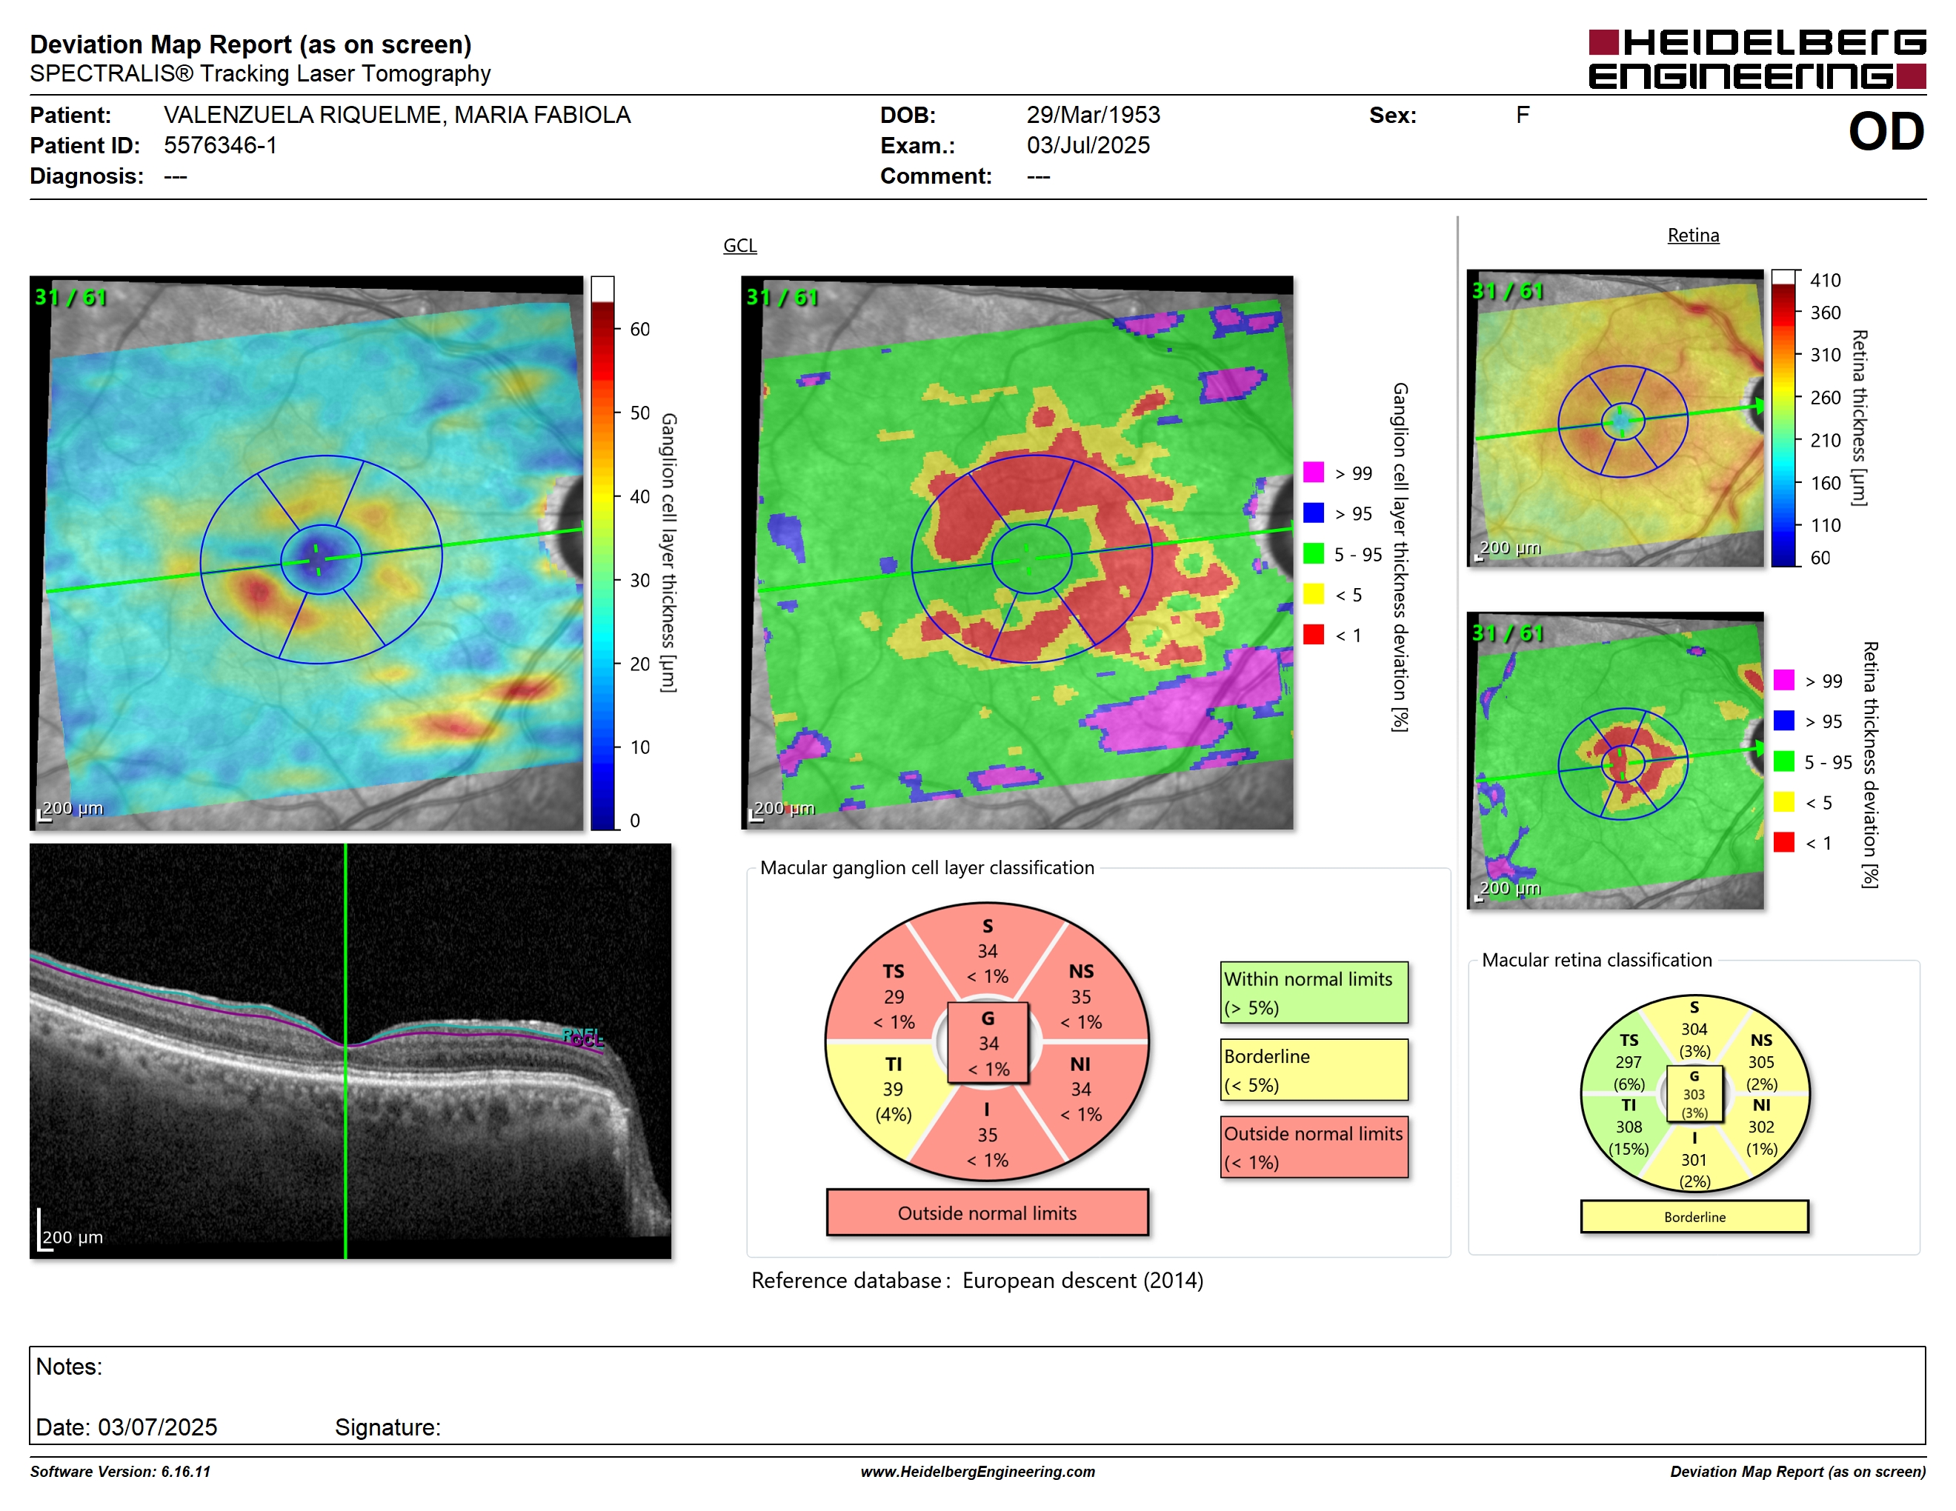
Task: Click the www.HeidelbergEngineering.com link
Action: [977, 1472]
